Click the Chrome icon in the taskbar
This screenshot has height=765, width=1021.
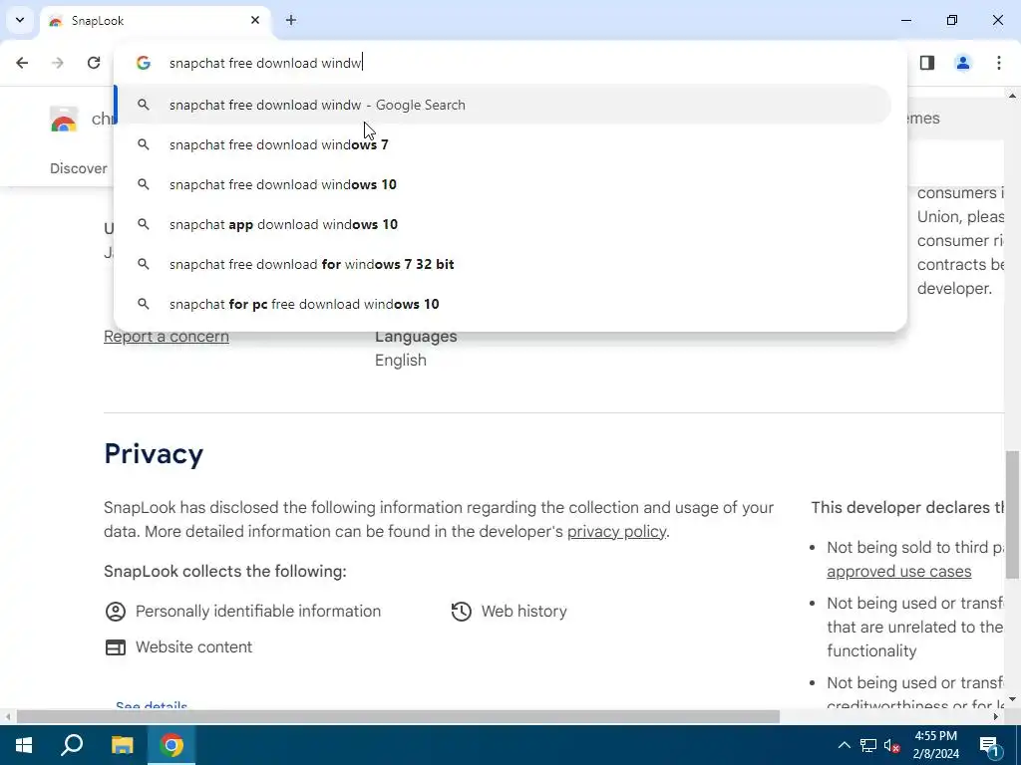171,745
